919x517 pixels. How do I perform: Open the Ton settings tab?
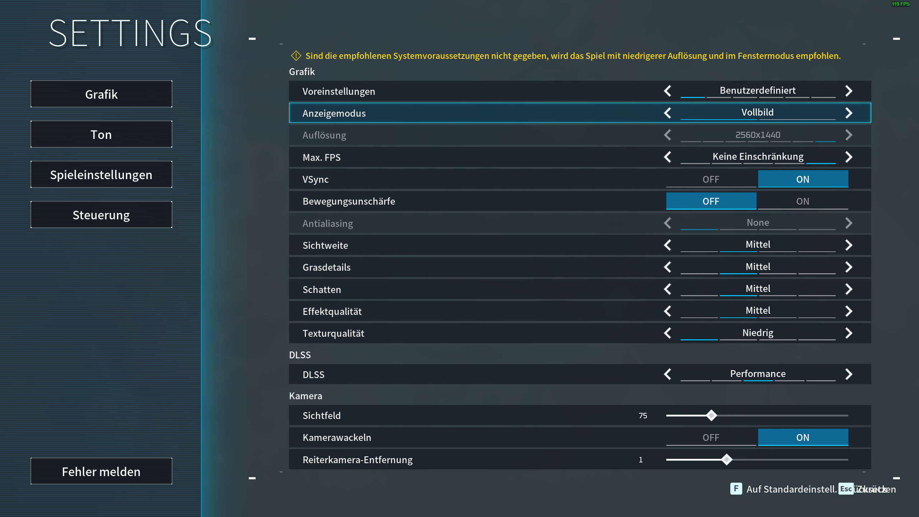pyautogui.click(x=101, y=134)
